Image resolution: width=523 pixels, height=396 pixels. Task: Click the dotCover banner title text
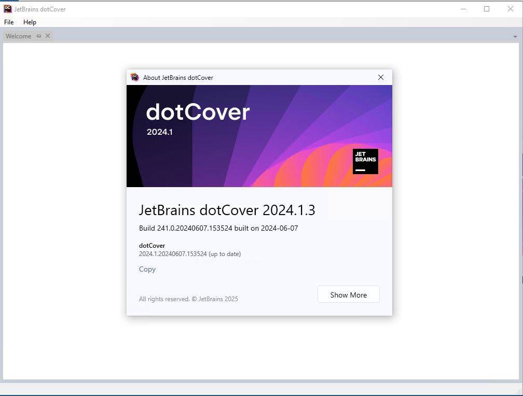(198, 112)
